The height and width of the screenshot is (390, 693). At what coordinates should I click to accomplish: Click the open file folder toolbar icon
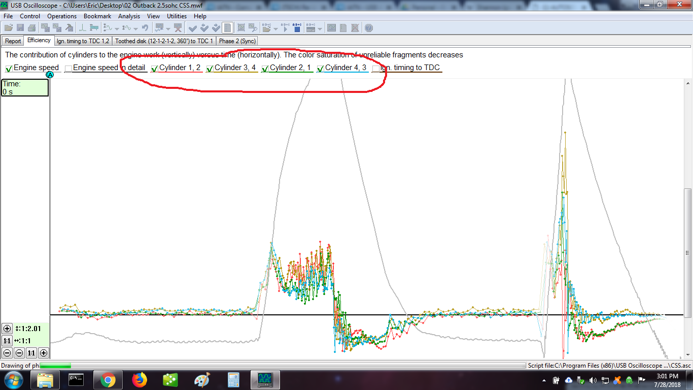(9, 28)
